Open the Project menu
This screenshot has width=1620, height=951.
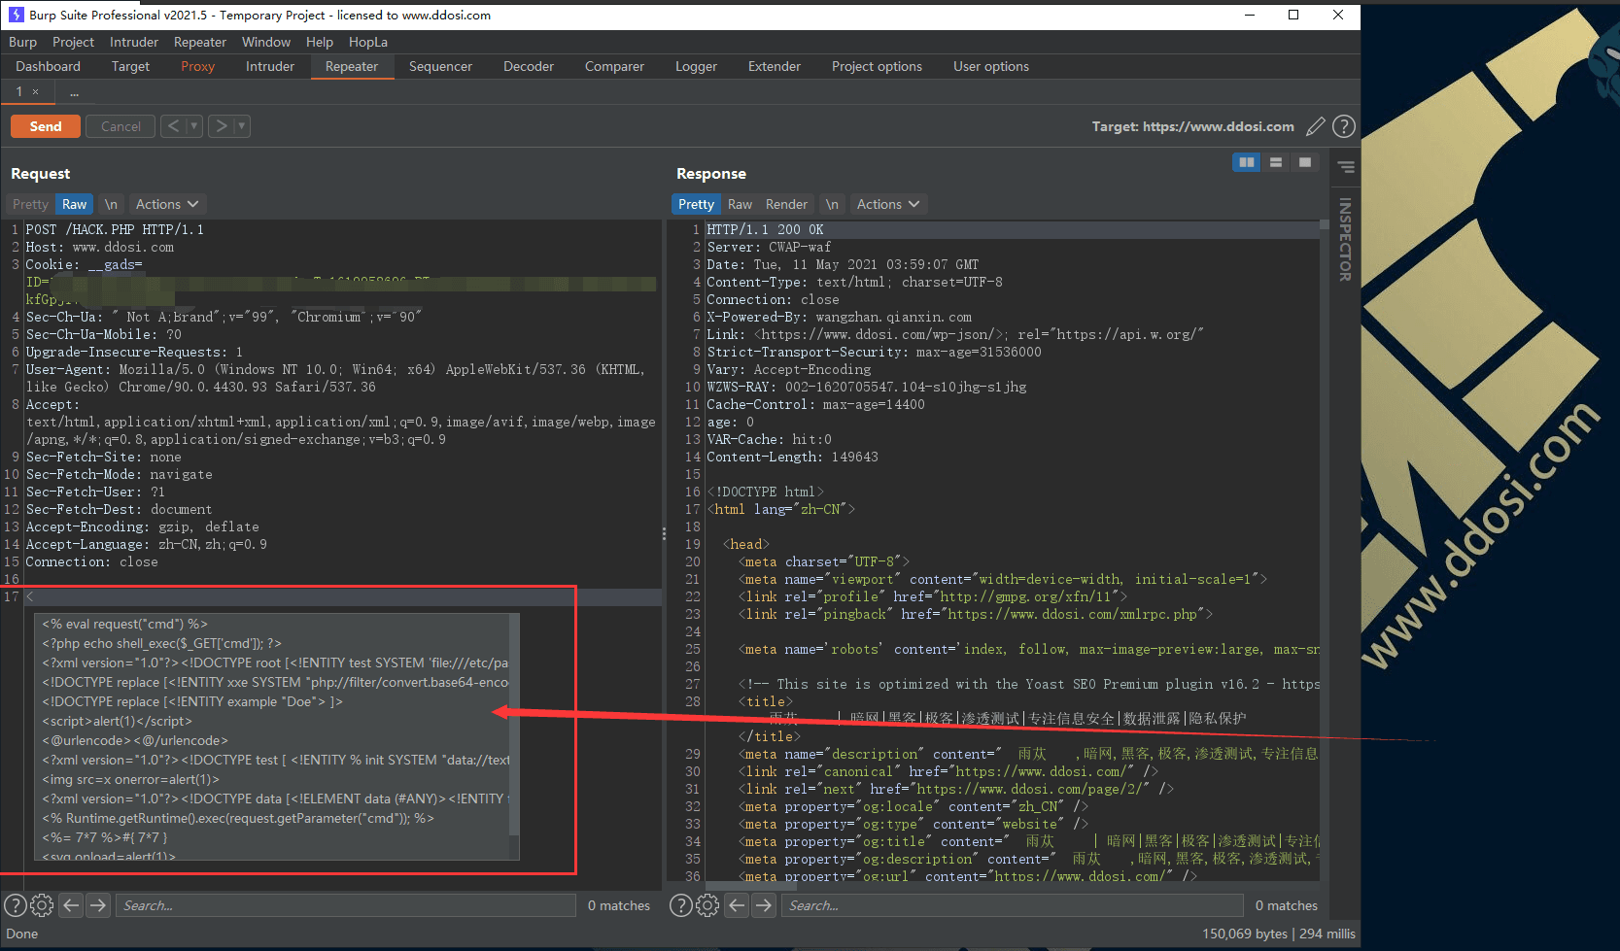tap(73, 42)
